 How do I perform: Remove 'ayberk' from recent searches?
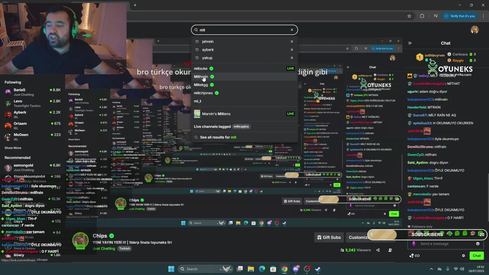tap(292, 50)
